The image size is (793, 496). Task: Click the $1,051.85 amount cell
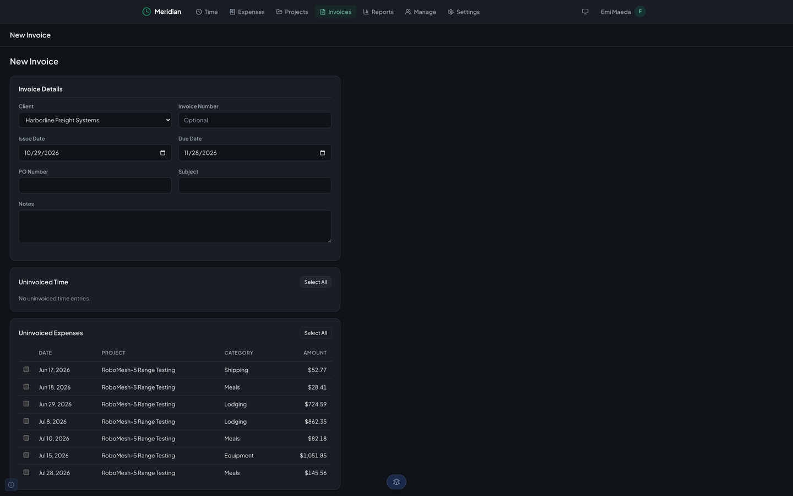click(313, 456)
